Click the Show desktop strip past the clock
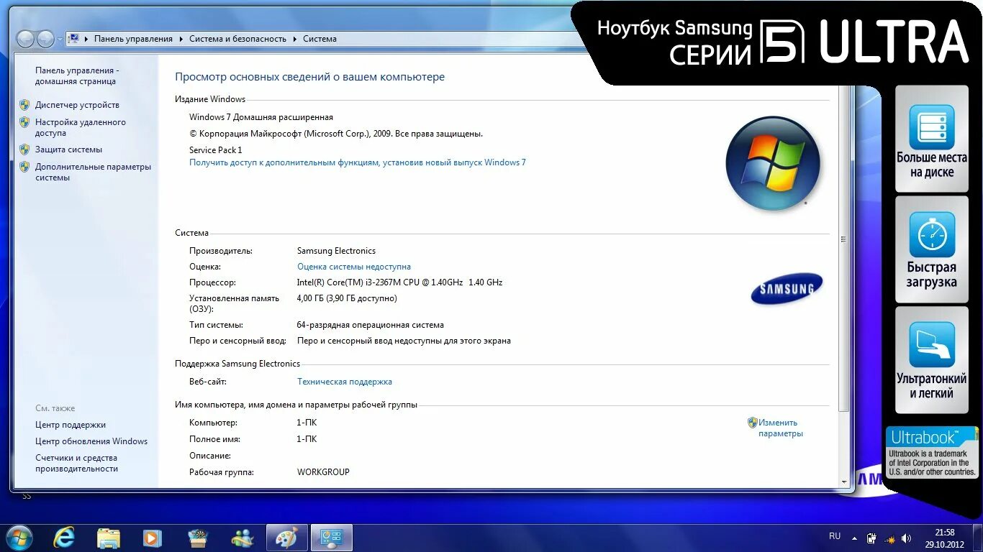Viewport: 983px width, 552px height. pos(978,538)
